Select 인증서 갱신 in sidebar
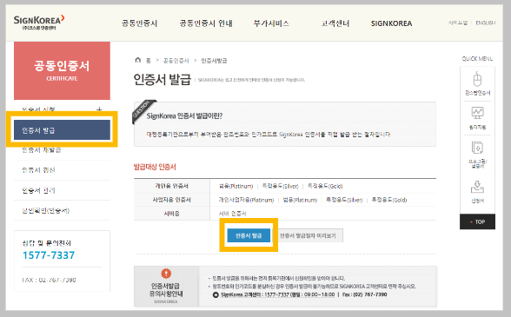 click(x=38, y=170)
